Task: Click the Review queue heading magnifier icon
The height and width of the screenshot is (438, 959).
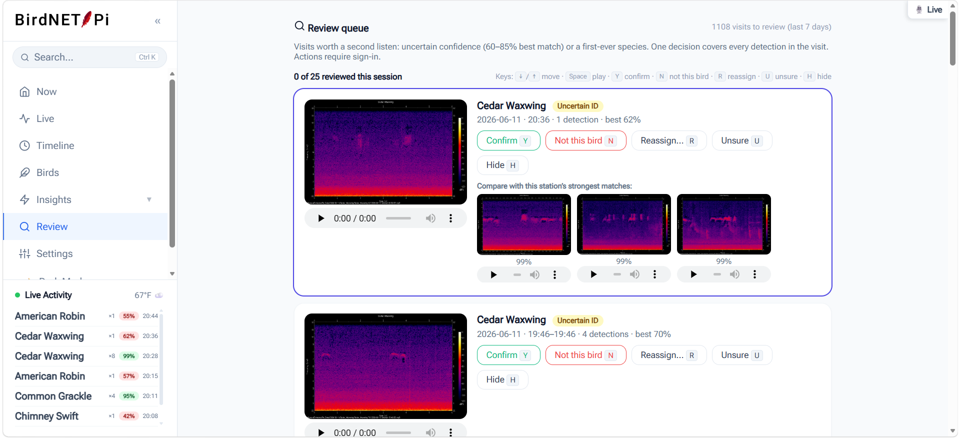Action: click(299, 26)
